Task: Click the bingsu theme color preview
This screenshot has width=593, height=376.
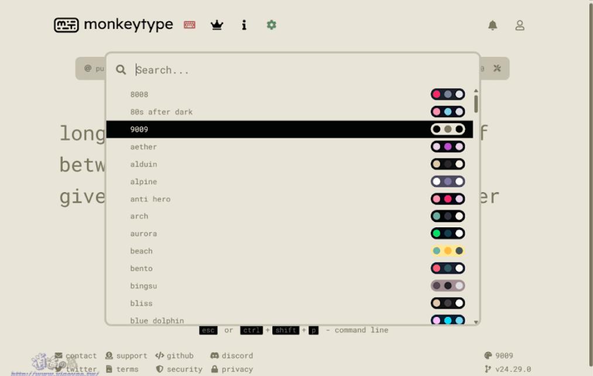Action: tap(447, 286)
